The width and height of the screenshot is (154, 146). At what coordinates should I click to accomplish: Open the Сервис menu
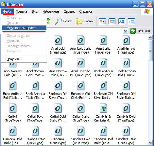click(x=69, y=11)
